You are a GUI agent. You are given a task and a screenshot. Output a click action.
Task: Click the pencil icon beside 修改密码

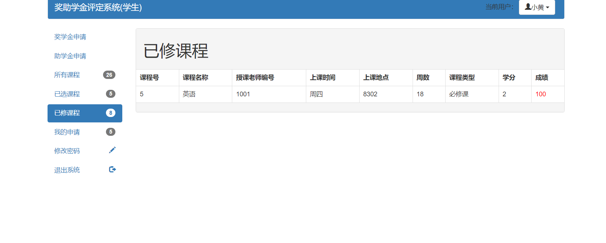click(x=112, y=150)
